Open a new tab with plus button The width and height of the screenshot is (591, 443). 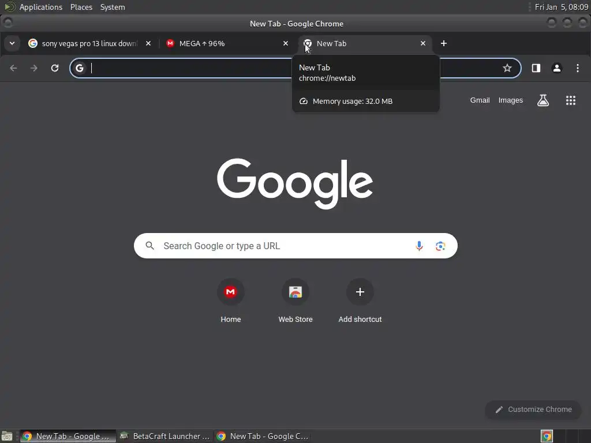(x=444, y=43)
